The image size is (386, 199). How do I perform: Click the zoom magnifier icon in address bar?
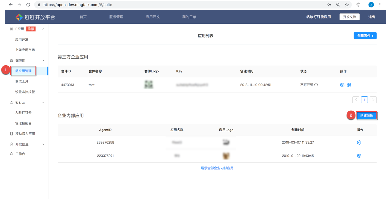click(x=338, y=5)
